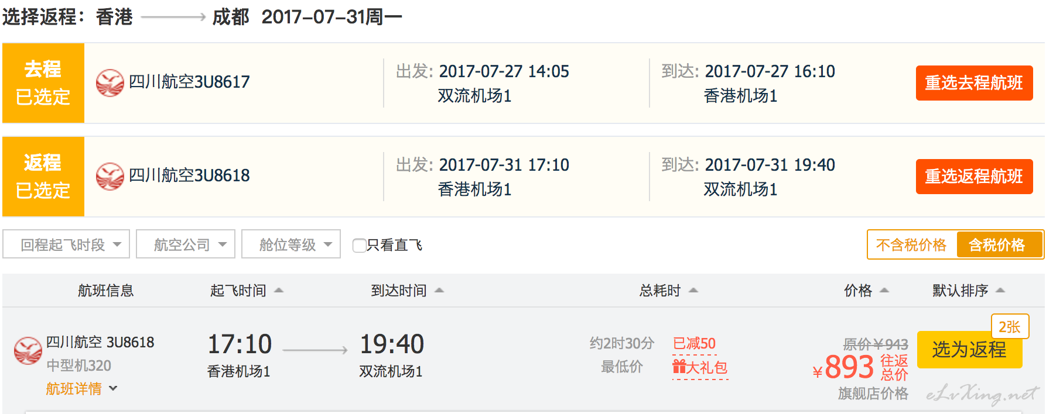Expand 航班详情 for flight 3U8618
The width and height of the screenshot is (1046, 414).
(x=81, y=388)
